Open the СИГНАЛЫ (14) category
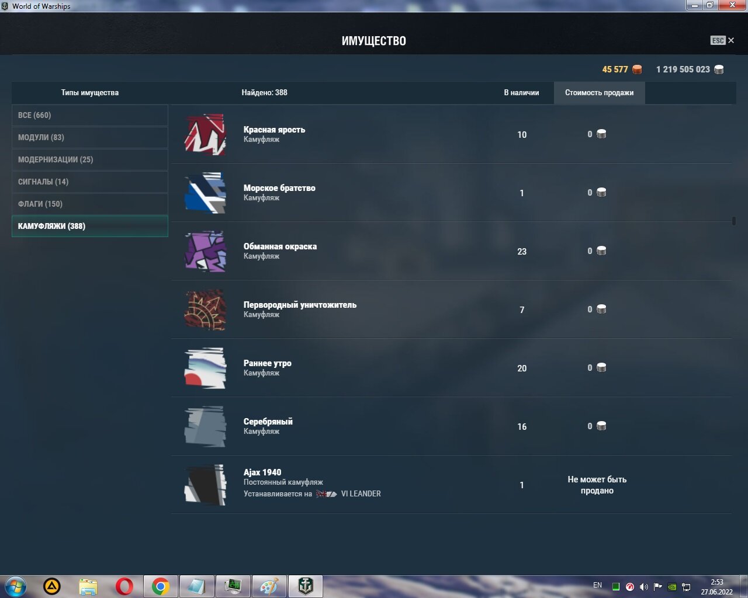The image size is (748, 598). click(x=90, y=182)
